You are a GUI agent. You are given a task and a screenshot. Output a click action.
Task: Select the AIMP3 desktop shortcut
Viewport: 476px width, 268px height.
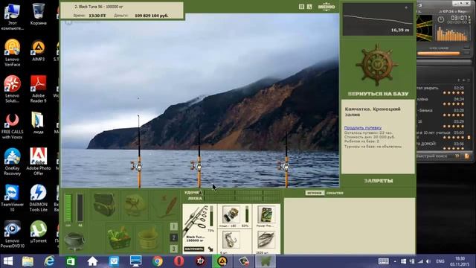pyautogui.click(x=38, y=51)
